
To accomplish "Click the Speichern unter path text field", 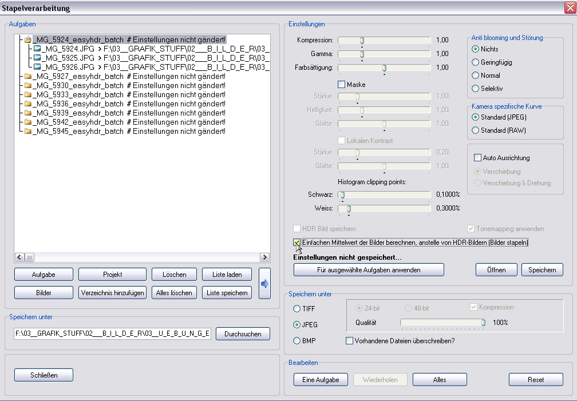I will 113,333.
